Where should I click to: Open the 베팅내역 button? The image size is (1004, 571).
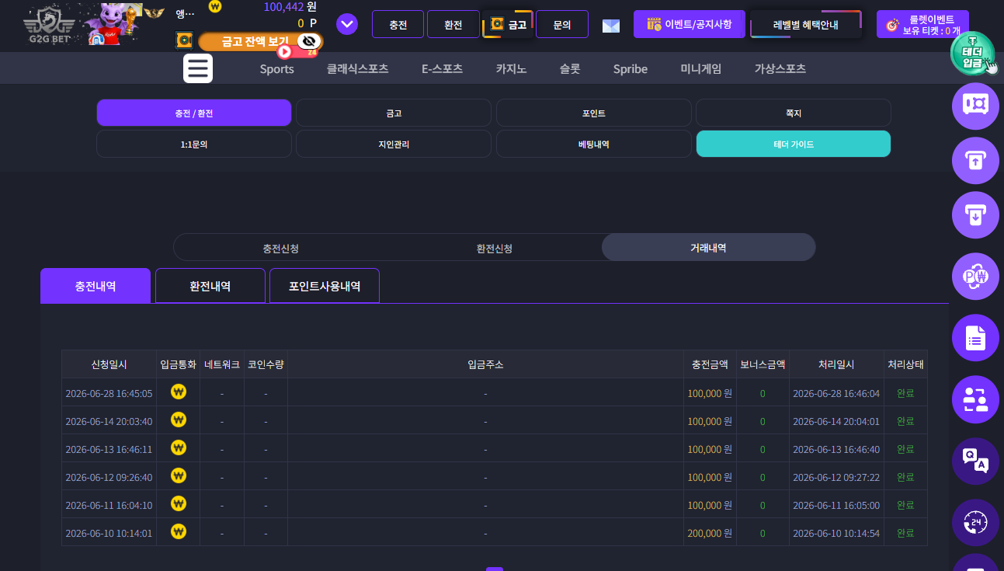click(x=594, y=144)
